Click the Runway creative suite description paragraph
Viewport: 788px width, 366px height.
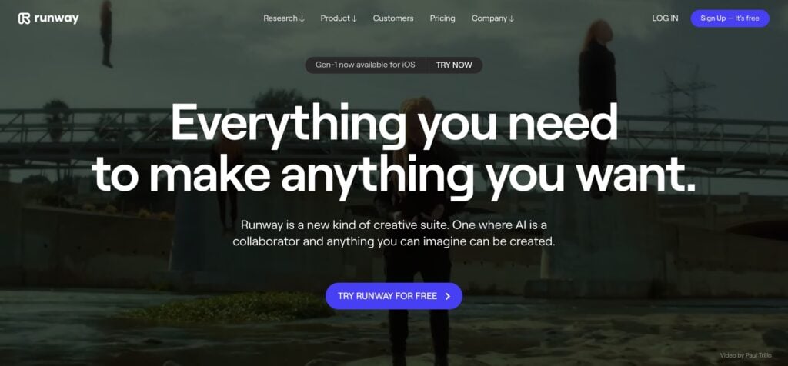tap(393, 233)
